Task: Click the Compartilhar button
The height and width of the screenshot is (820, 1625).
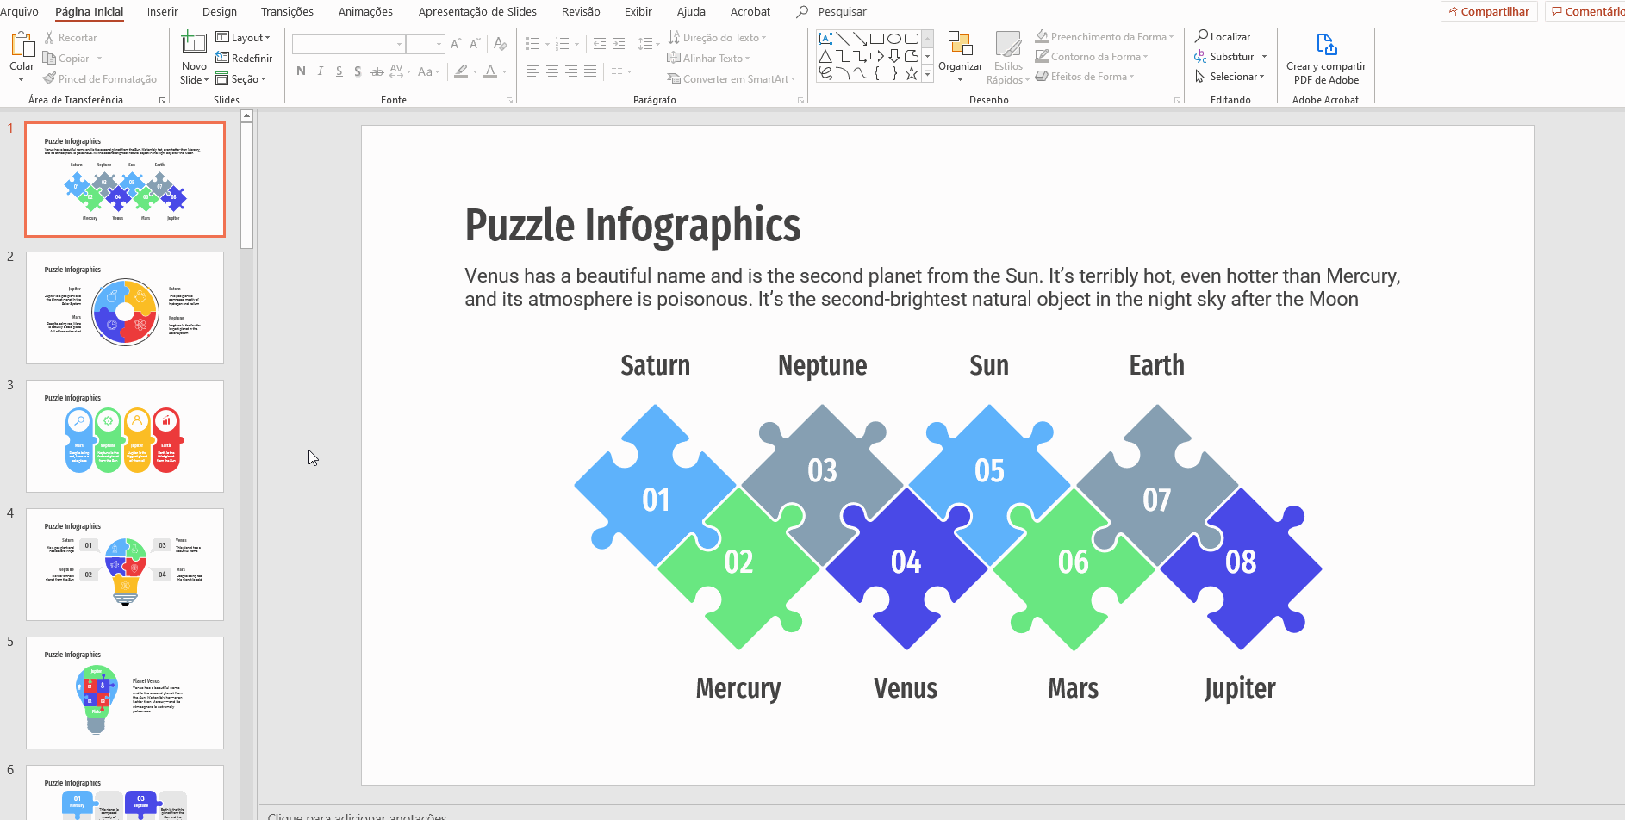Action: tap(1489, 11)
